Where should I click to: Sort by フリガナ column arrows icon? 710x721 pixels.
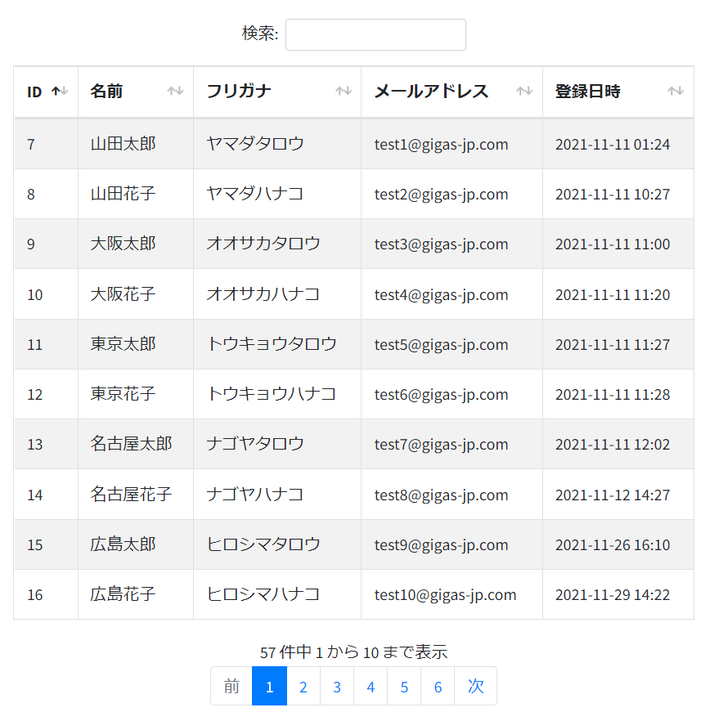(344, 91)
